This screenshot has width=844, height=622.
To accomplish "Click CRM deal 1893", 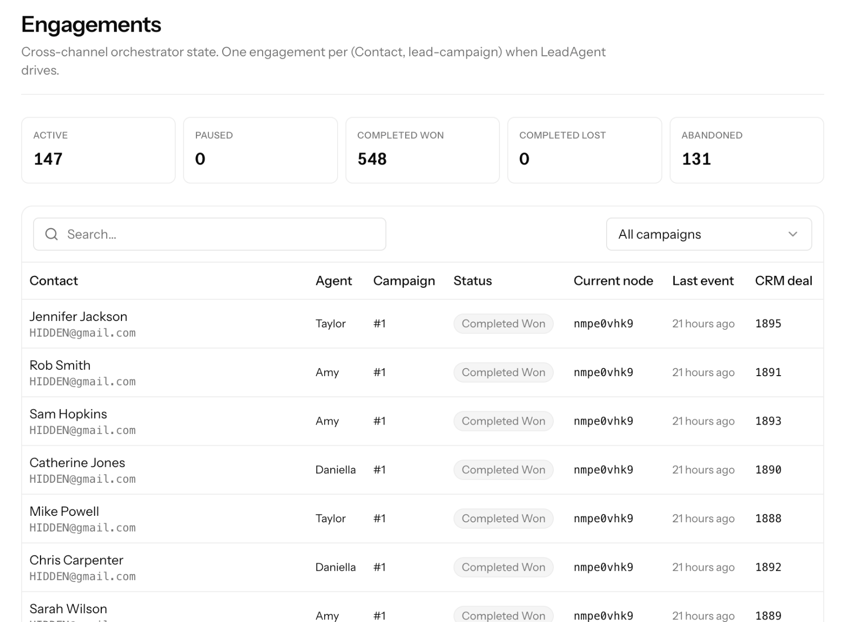I will click(x=768, y=421).
